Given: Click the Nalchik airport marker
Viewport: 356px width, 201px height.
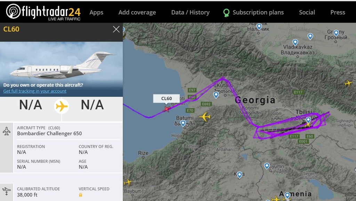Looking at the screenshot, I should [259, 26].
